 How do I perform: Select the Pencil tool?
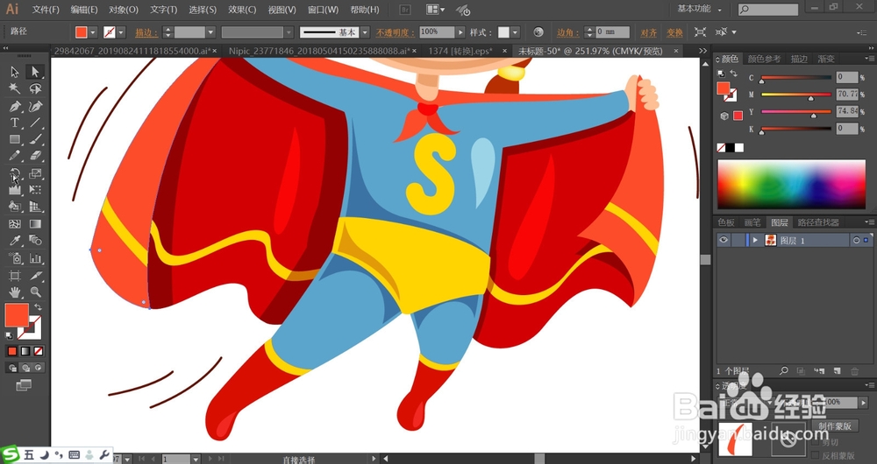click(15, 157)
